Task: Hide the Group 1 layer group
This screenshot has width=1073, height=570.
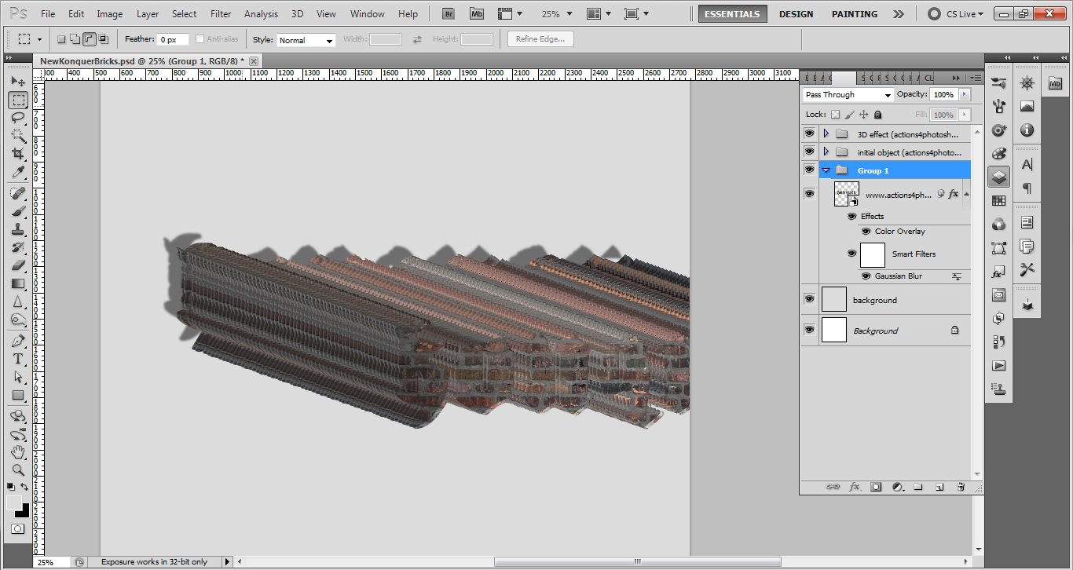Action: (809, 170)
